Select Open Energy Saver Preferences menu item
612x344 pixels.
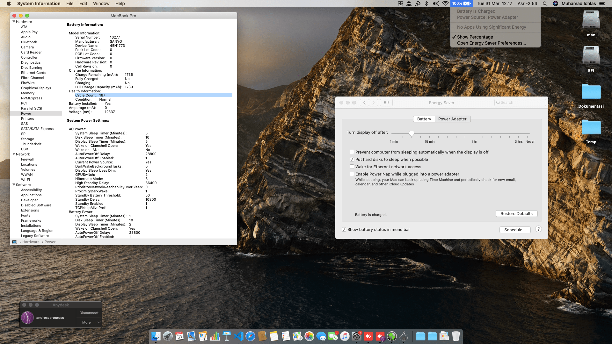(491, 43)
